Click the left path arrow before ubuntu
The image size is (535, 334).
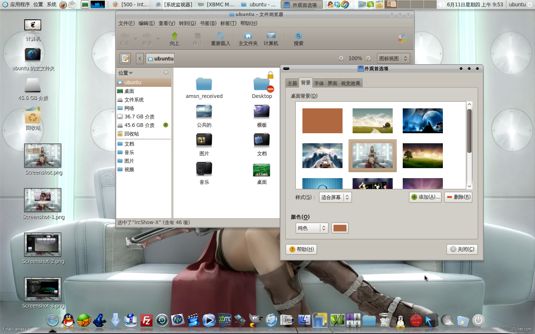click(140, 58)
